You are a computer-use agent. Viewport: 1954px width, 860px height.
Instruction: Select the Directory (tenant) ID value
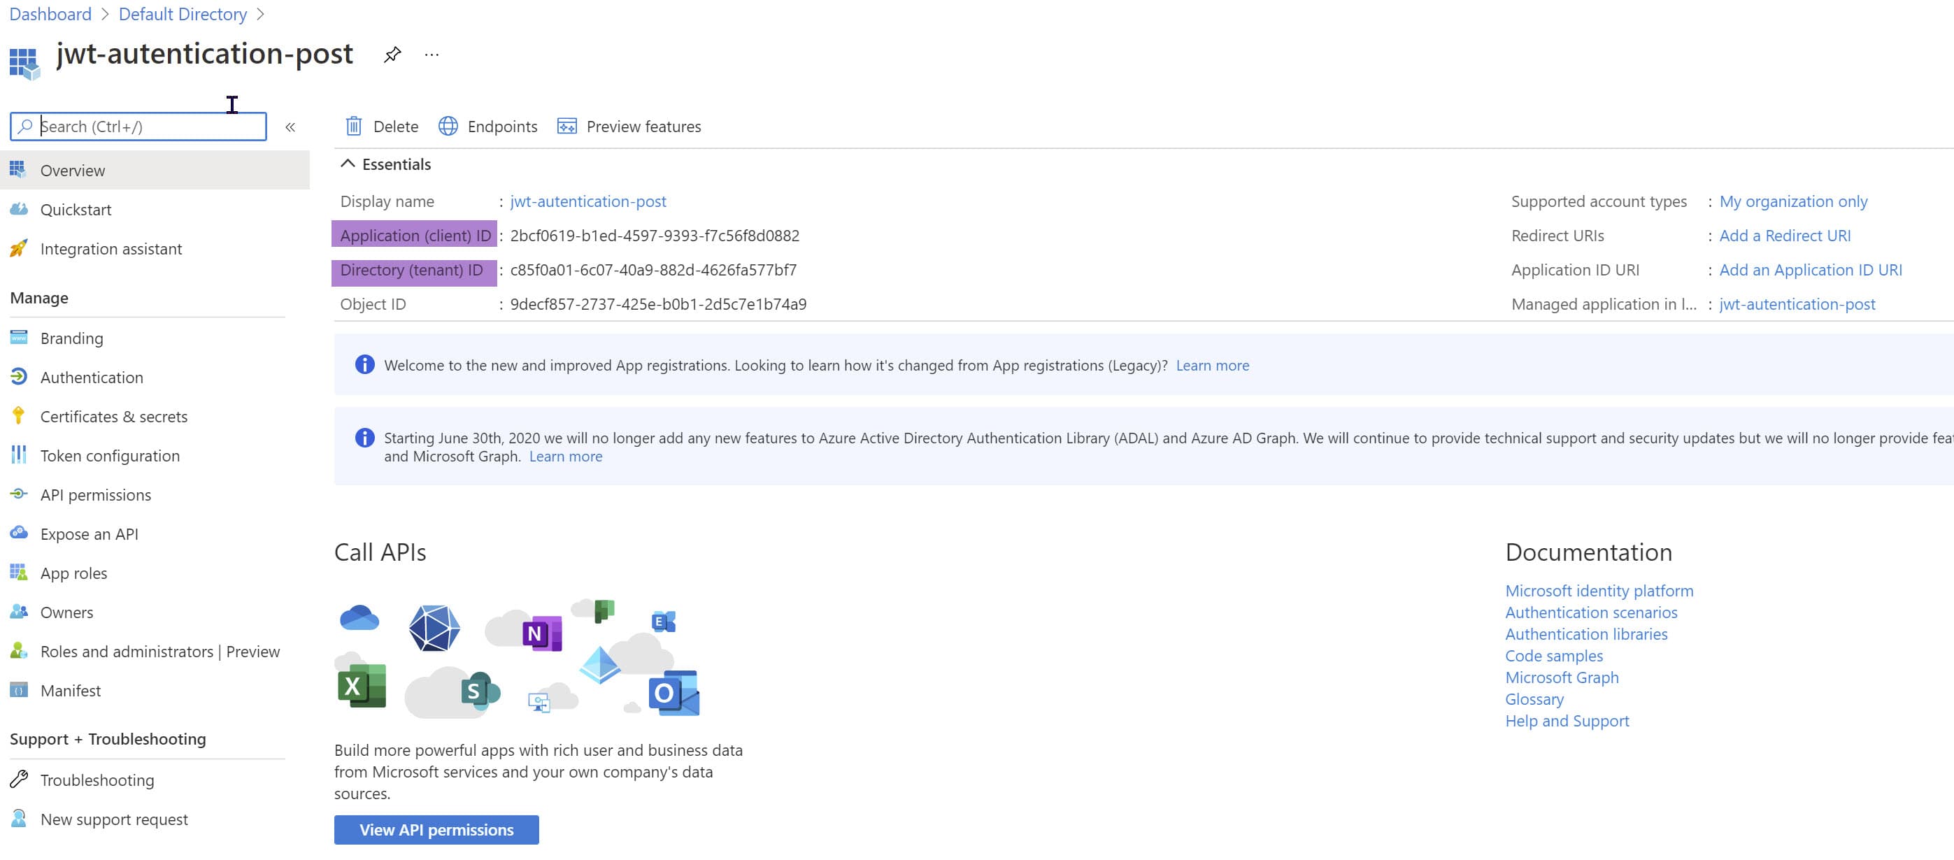[652, 269]
